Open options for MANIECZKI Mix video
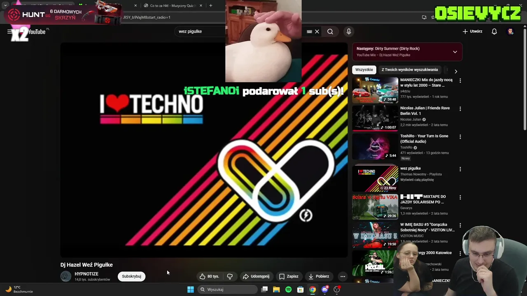 click(460, 81)
